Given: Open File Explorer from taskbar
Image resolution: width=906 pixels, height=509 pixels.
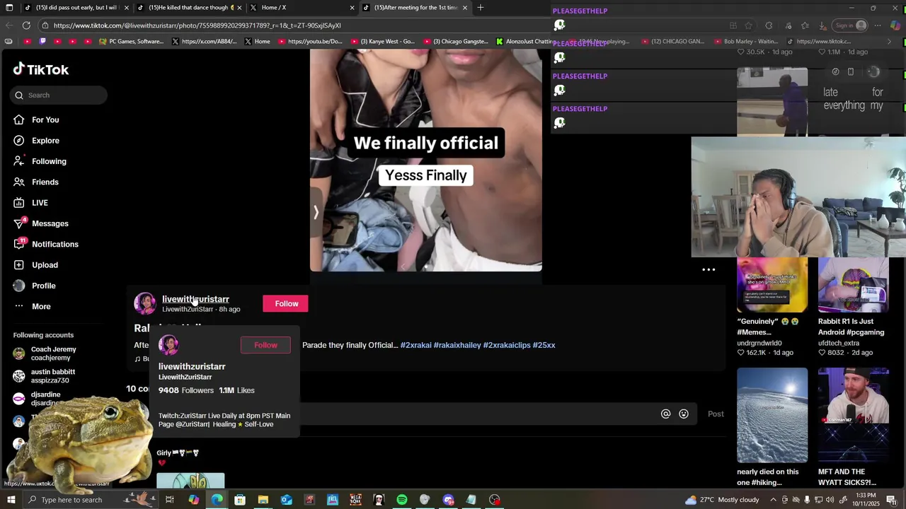Looking at the screenshot, I should click(x=263, y=500).
